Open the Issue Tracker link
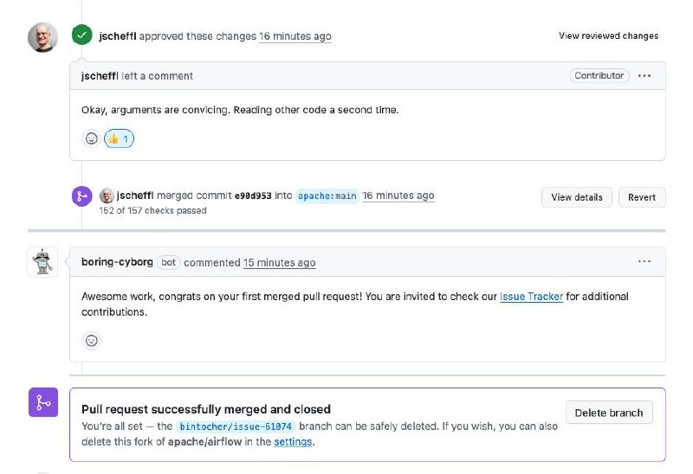The image size is (693, 474). tap(531, 297)
